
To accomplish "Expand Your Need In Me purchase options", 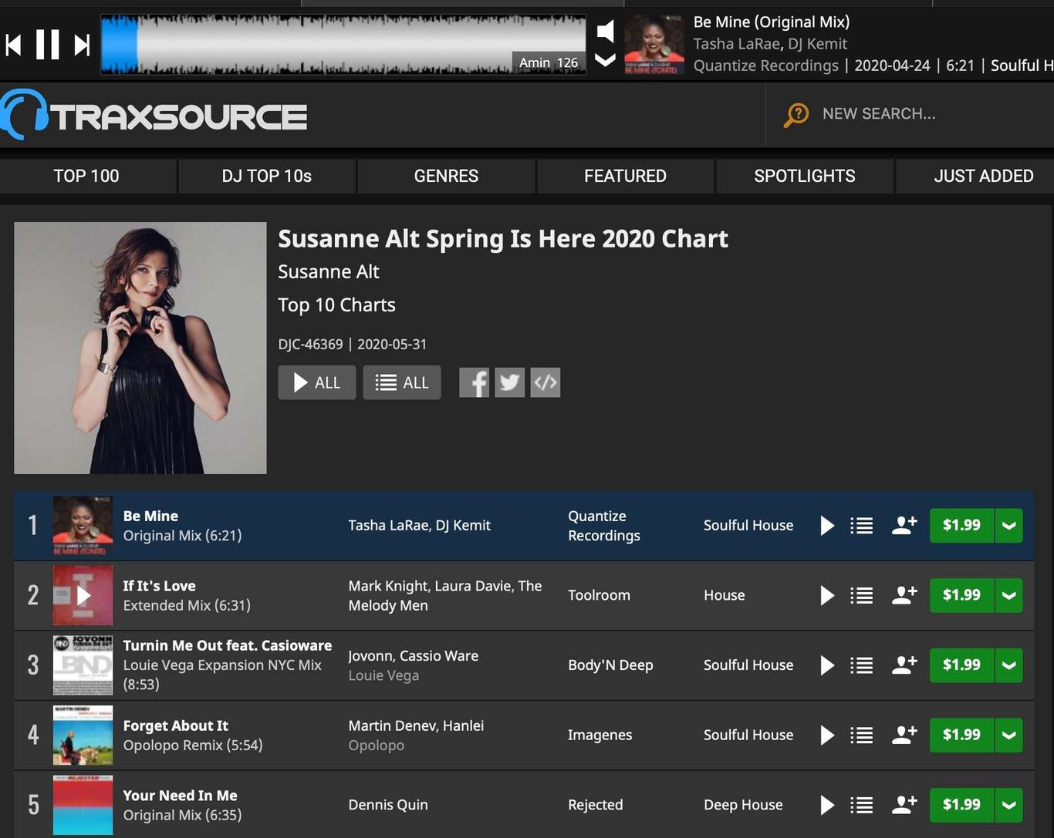I will pyautogui.click(x=1009, y=805).
